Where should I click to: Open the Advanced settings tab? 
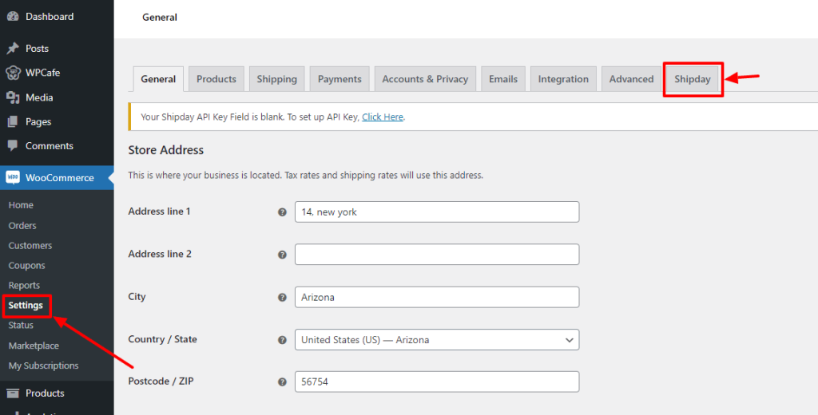click(x=631, y=79)
